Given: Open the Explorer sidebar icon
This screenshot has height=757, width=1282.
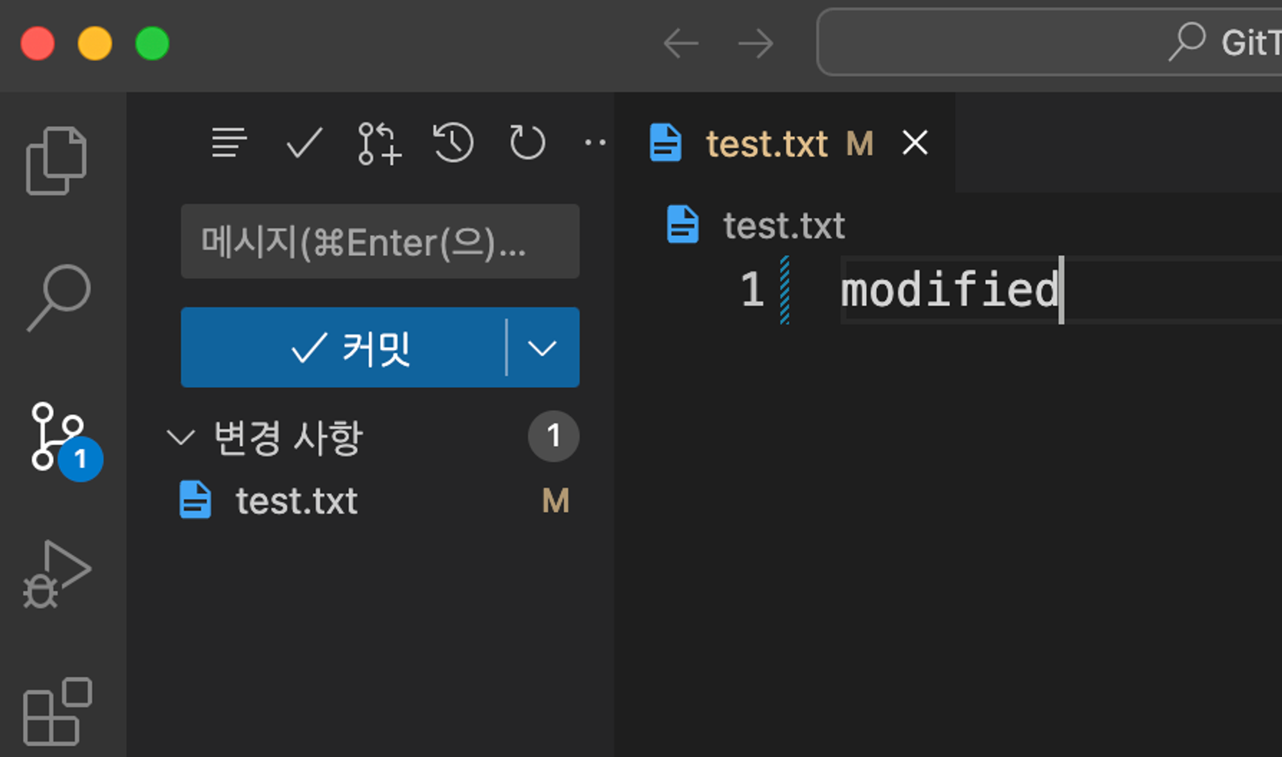Looking at the screenshot, I should pos(58,160).
